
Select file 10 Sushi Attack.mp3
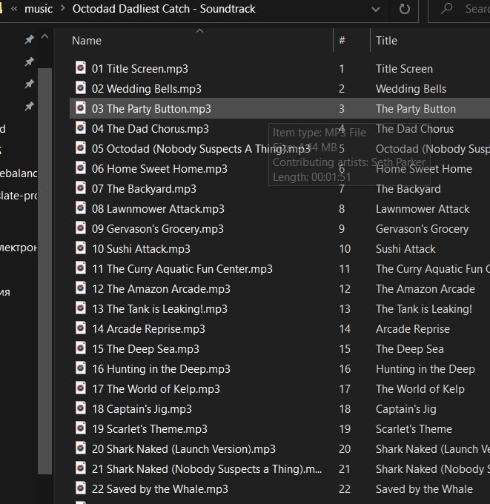[x=141, y=249]
